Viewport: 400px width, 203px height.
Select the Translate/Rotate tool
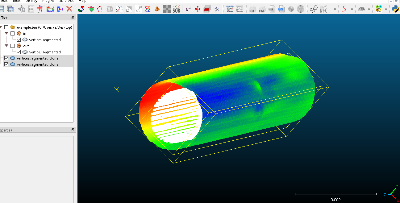(x=198, y=9)
